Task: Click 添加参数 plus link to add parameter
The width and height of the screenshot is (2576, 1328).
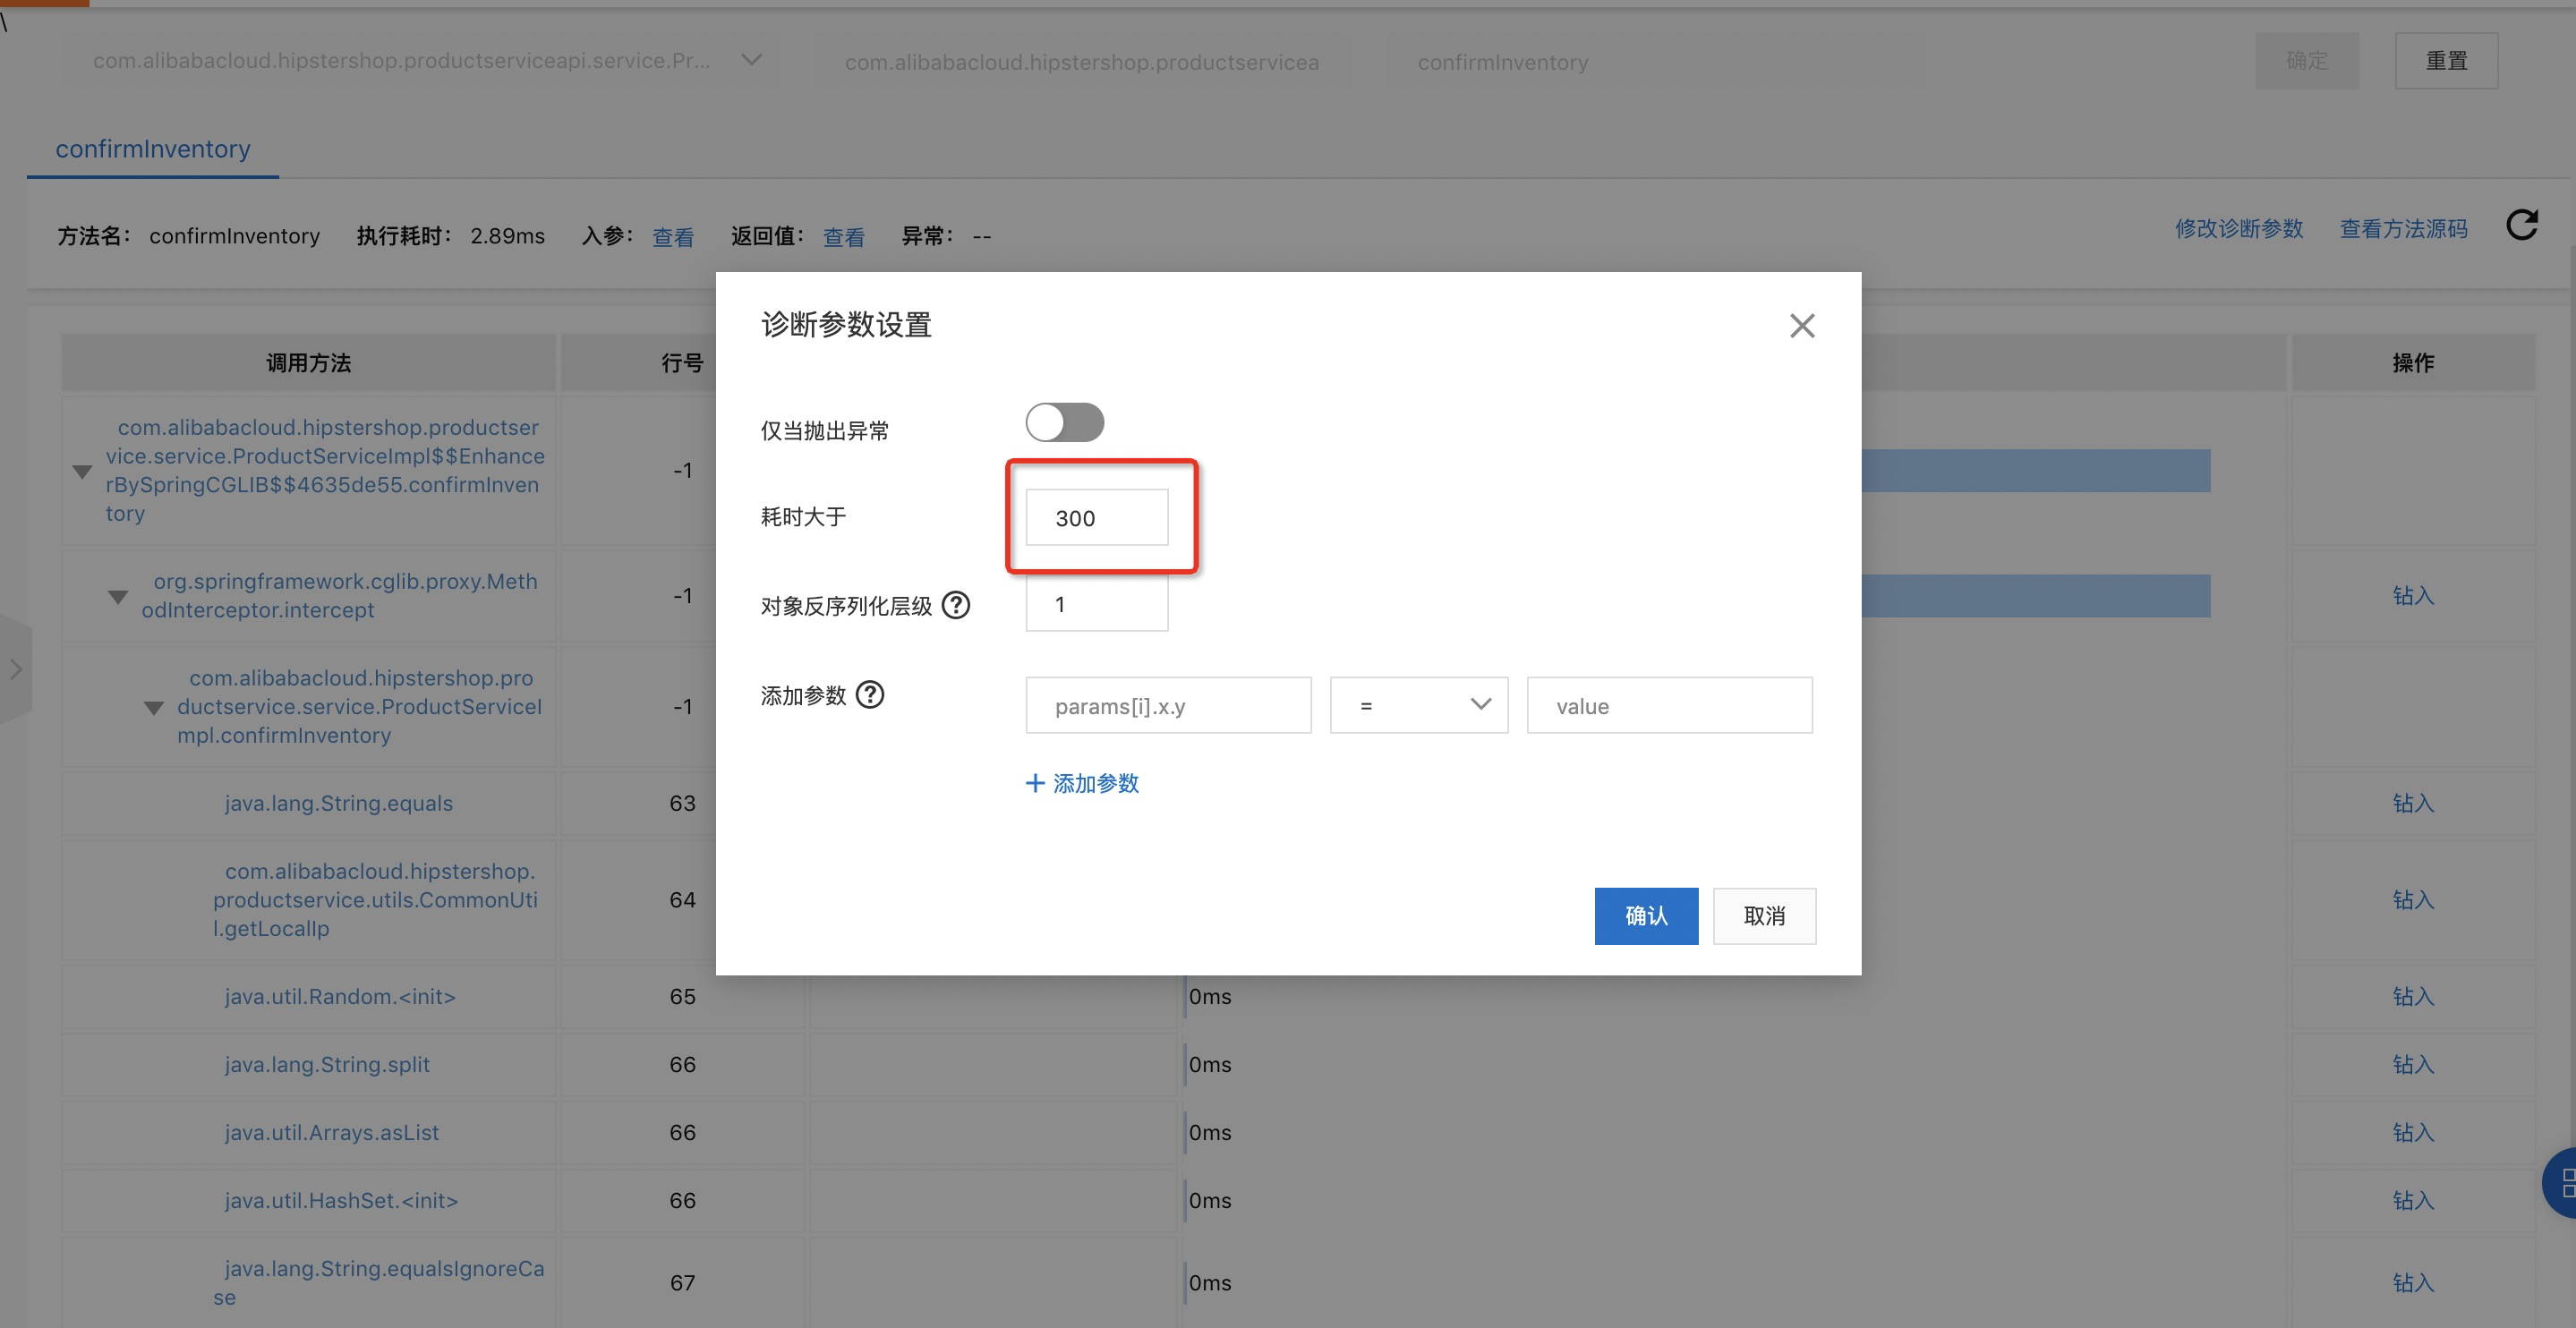Action: click(1080, 781)
